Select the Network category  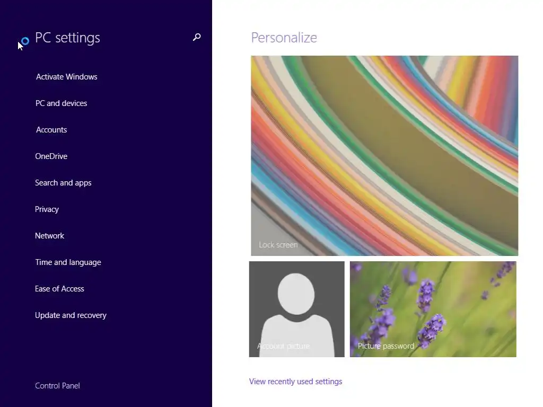[49, 236]
